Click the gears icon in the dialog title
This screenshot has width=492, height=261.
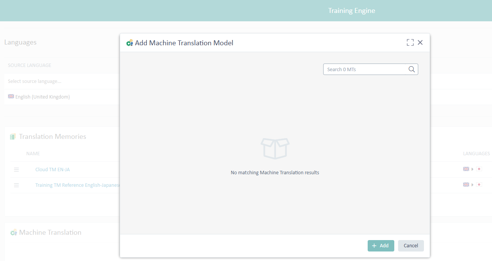pos(129,43)
